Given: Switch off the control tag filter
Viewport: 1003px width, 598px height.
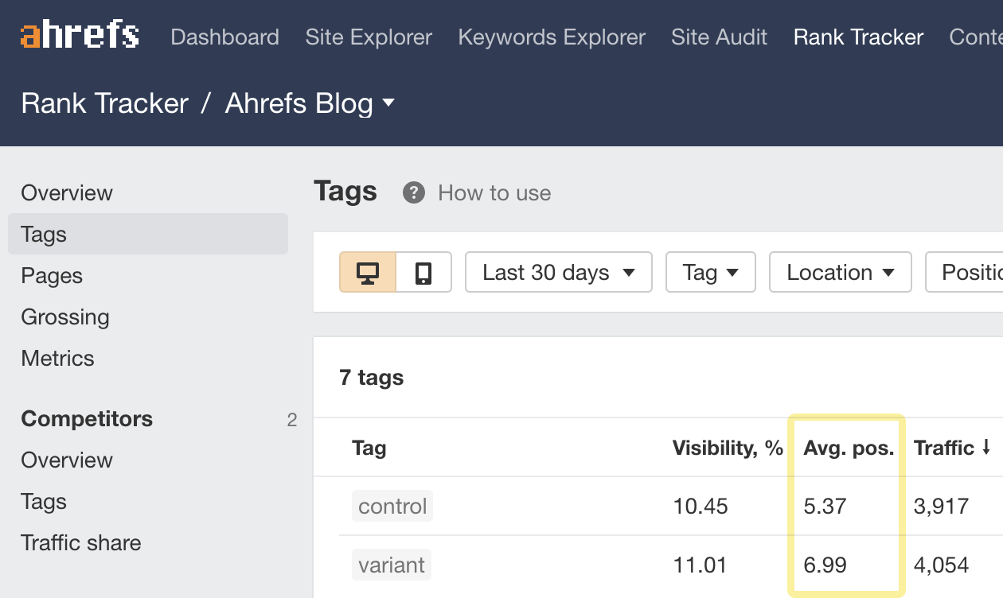Looking at the screenshot, I should (x=392, y=506).
